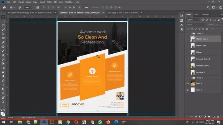The height and width of the screenshot is (125, 223).
Task: Select the Ellipse shape tool
Action: [x=3, y=93]
